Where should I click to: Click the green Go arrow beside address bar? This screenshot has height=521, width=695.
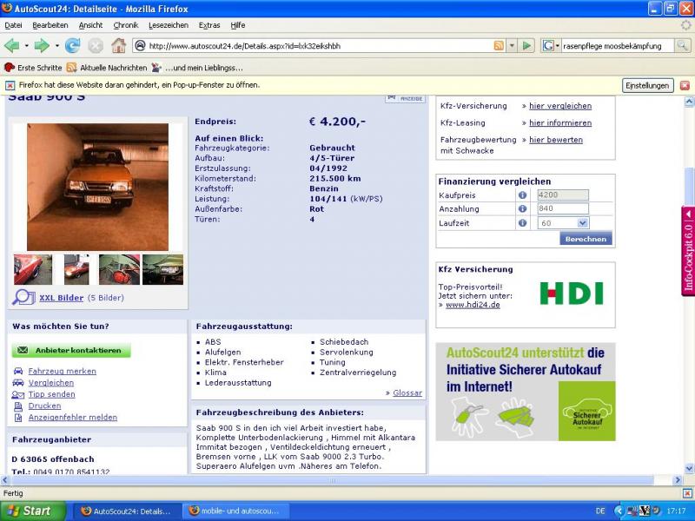click(x=526, y=46)
